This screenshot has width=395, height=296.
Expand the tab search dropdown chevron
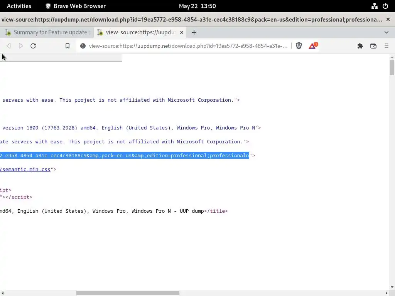(x=387, y=32)
